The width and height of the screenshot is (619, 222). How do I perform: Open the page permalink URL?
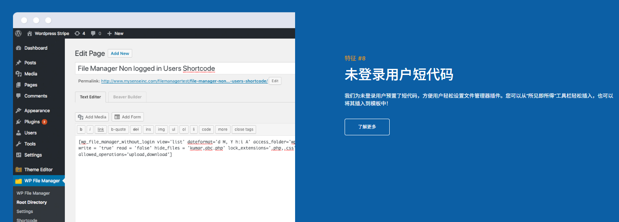(x=184, y=81)
